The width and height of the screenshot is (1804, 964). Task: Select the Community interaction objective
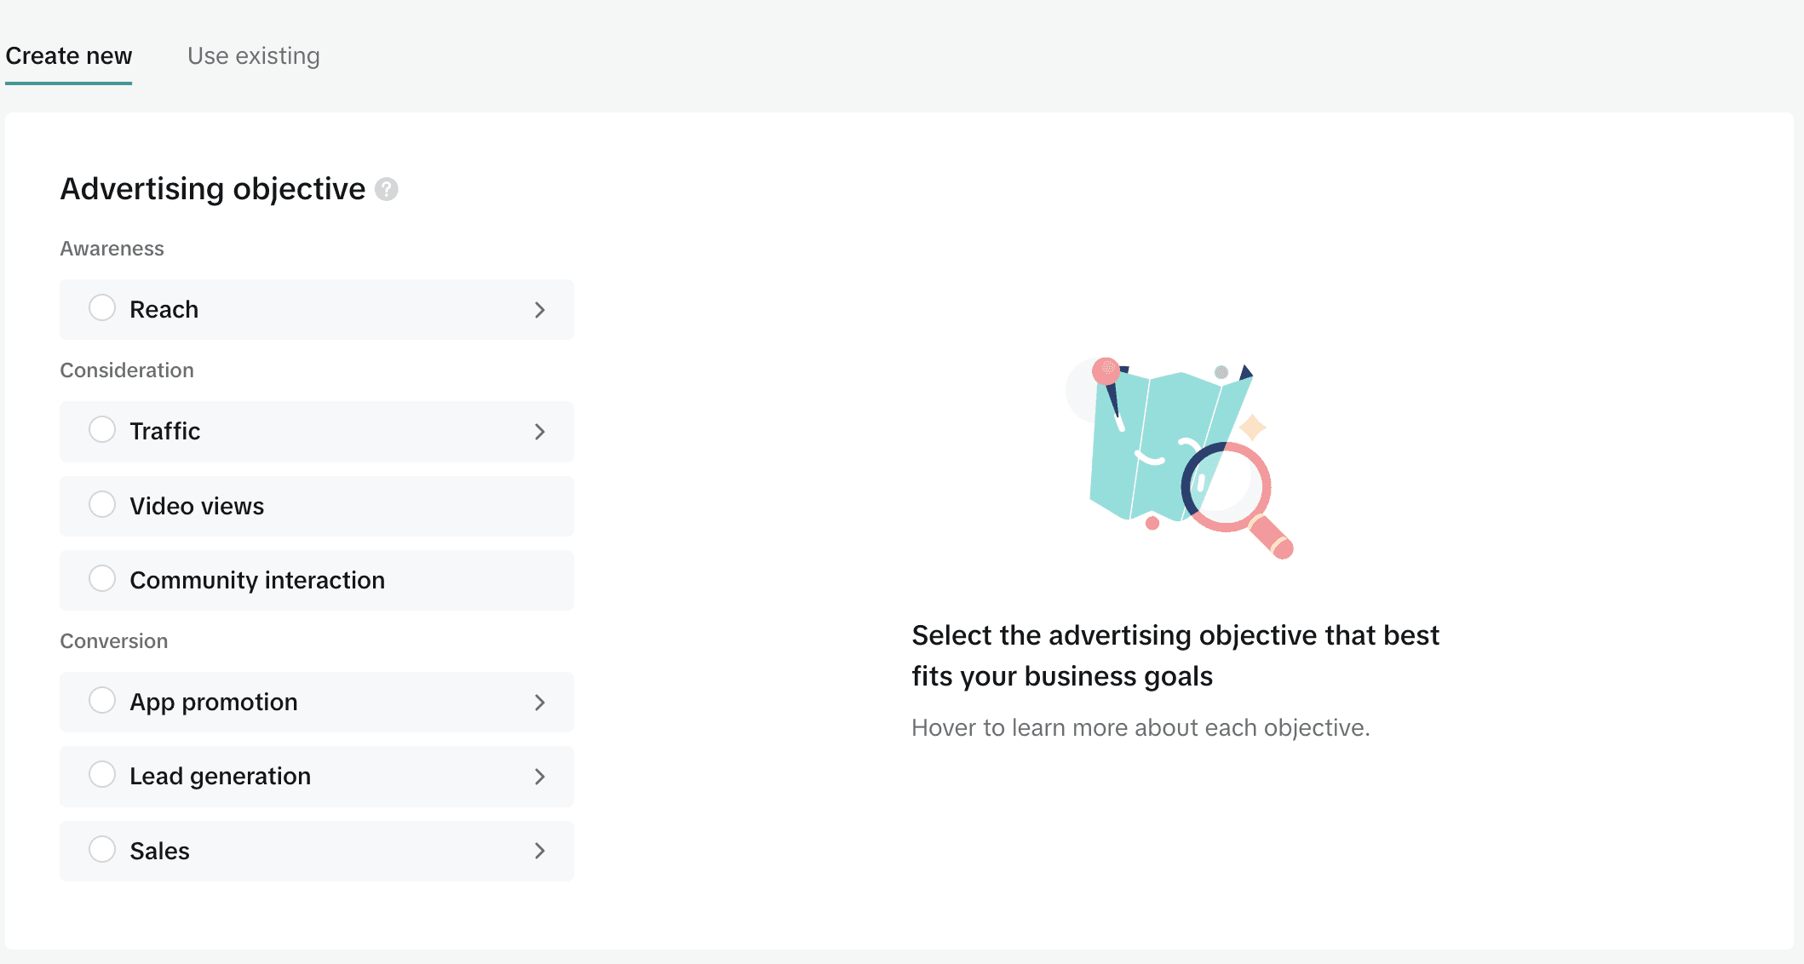click(x=102, y=578)
